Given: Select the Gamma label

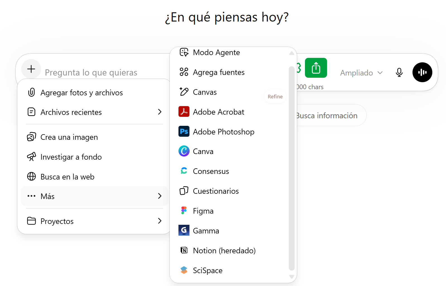Looking at the screenshot, I should [x=206, y=231].
